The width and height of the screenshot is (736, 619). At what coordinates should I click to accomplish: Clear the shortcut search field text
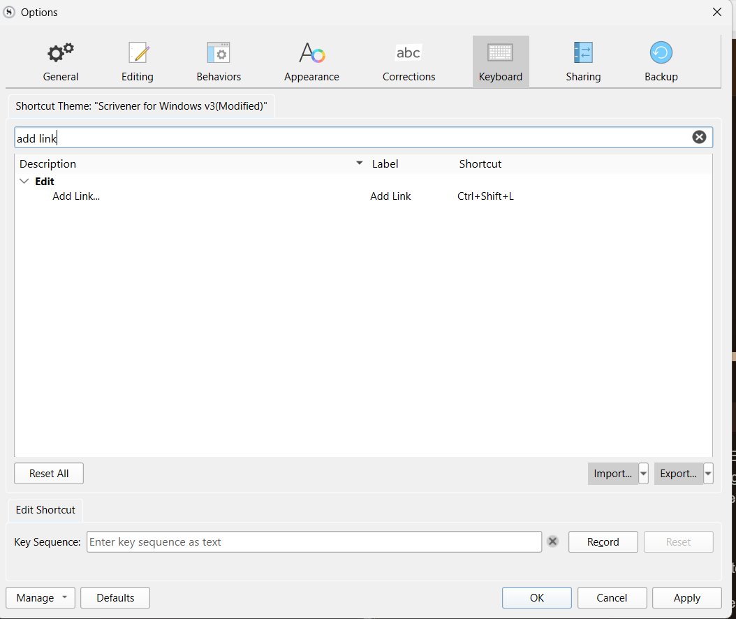pos(699,137)
